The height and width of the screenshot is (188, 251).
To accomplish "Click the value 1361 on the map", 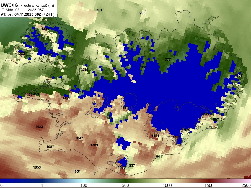I will point(125,108).
